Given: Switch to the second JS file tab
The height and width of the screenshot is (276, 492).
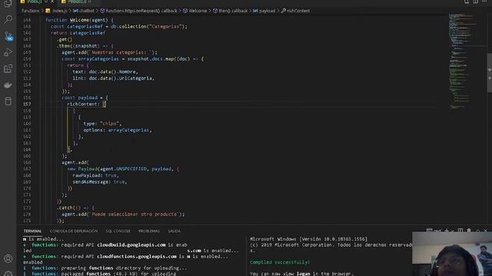Looking at the screenshot, I should [77, 2].
